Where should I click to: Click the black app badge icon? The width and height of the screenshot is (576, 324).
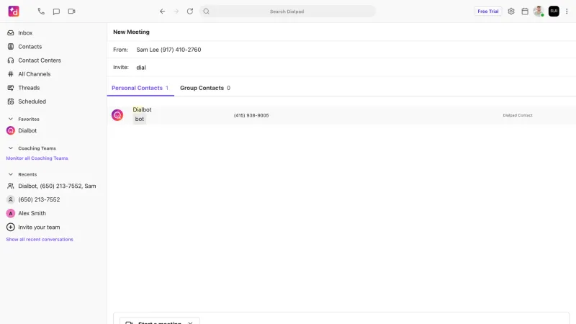pos(554,12)
